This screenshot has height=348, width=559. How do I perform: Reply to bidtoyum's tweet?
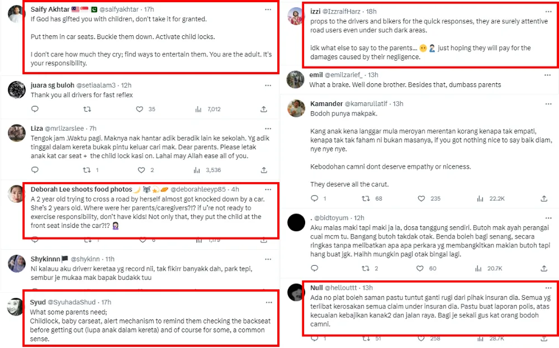pos(314,268)
